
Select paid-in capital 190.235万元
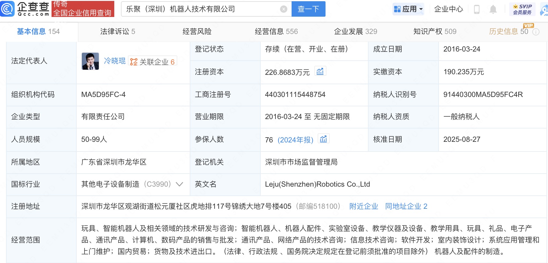point(464,72)
